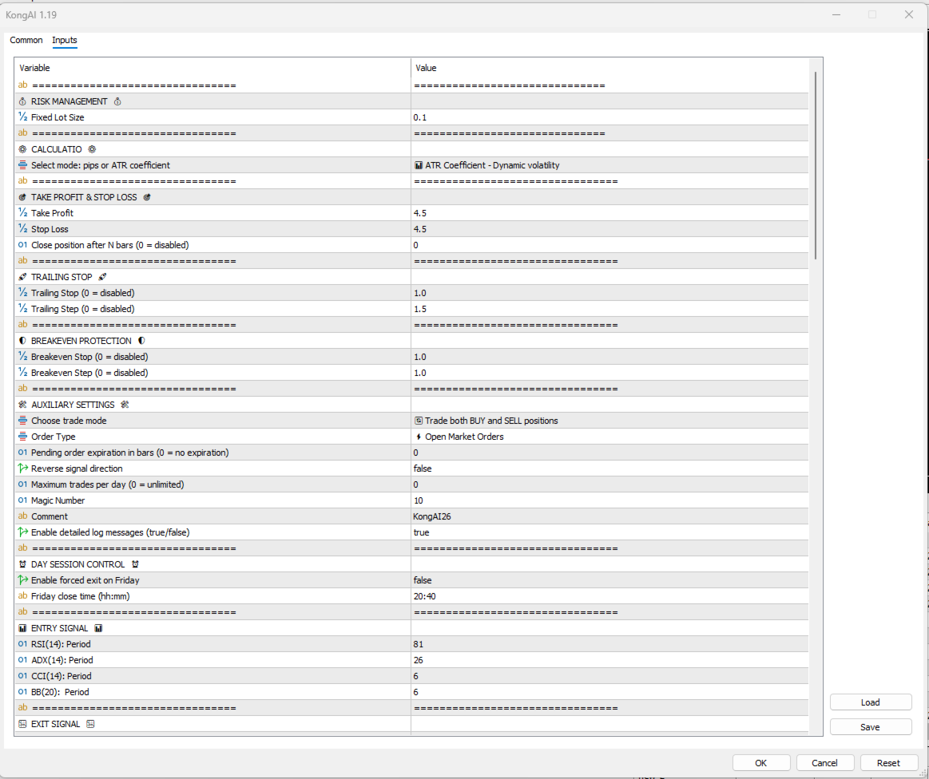Click the vertical scrollbar thumb
Viewport: 929px width, 779px height.
tap(816, 164)
